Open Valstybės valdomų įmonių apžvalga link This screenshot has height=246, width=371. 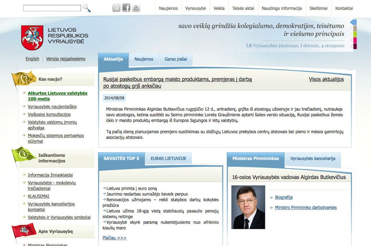click(52, 125)
